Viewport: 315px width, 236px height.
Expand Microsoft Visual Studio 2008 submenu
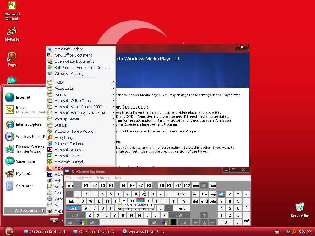(81, 107)
